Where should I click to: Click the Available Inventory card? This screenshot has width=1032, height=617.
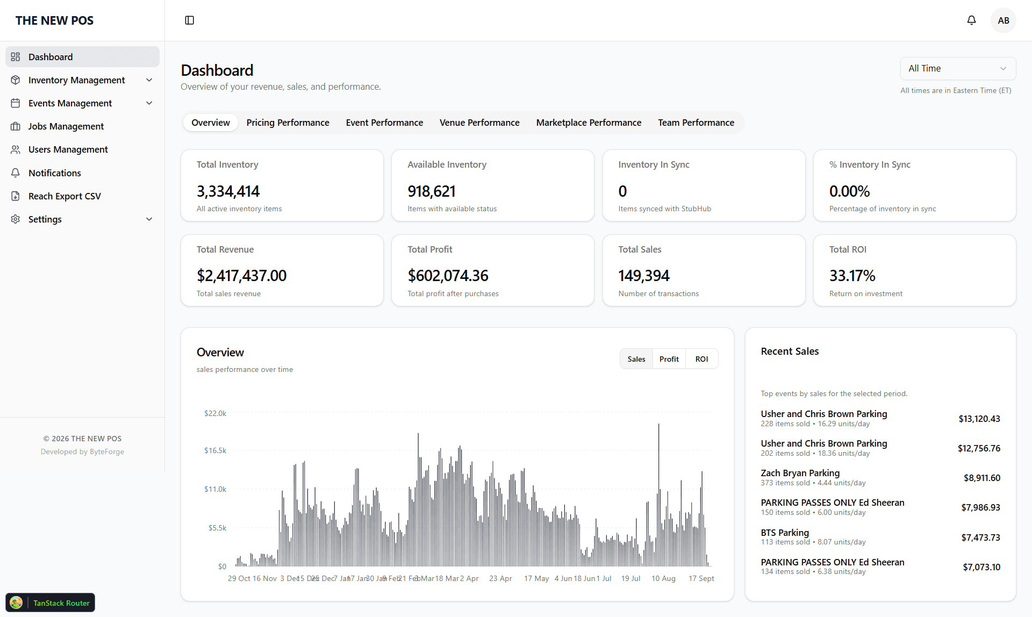click(493, 185)
